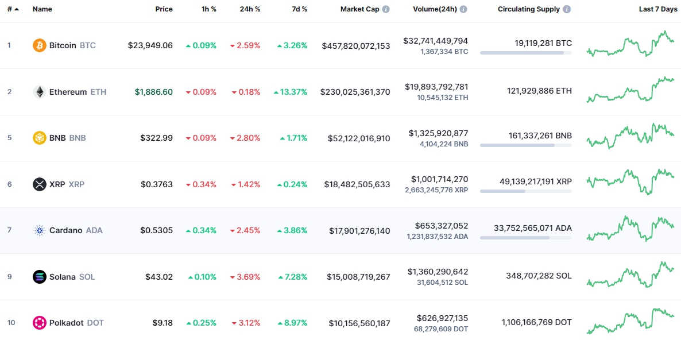
Task: Open the Polkadot DOT link
Action: 76,323
